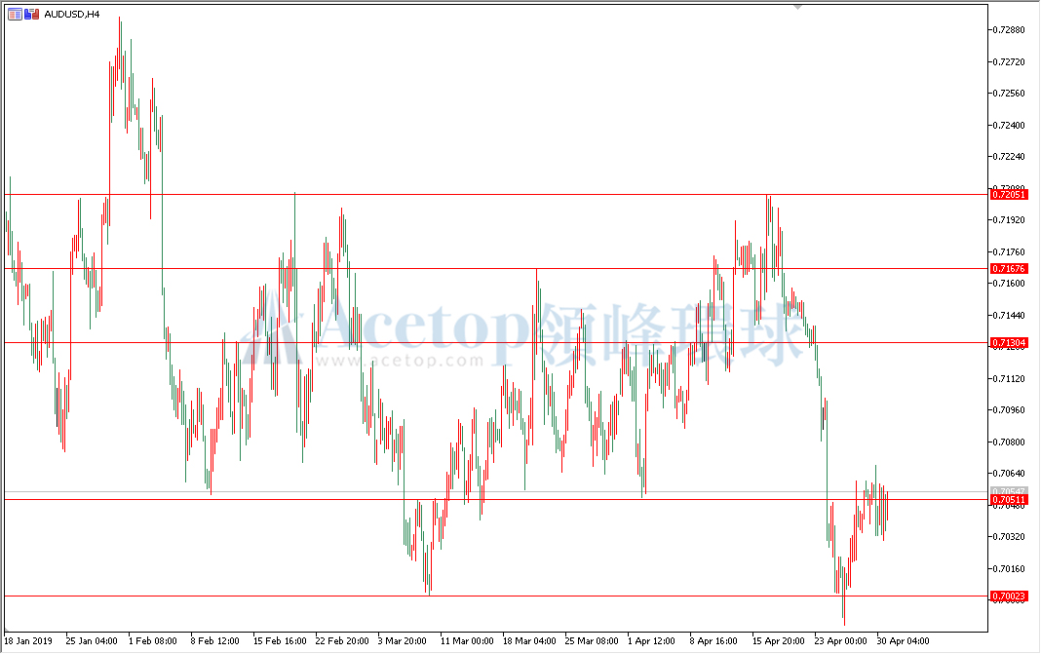Click the 15 Apr 20:00 time label
The image size is (1041, 654).
pos(778,640)
